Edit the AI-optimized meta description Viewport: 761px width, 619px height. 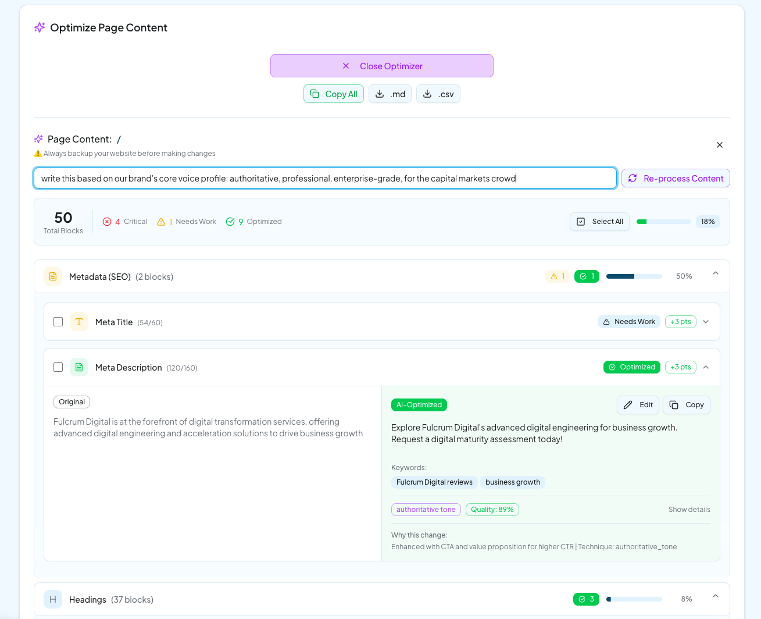click(638, 405)
